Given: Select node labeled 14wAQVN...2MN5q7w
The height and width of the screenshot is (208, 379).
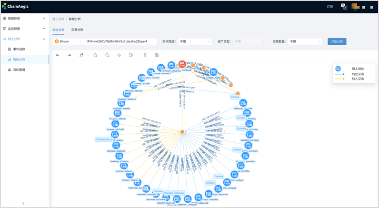Looking at the screenshot, I should pyautogui.click(x=127, y=94).
